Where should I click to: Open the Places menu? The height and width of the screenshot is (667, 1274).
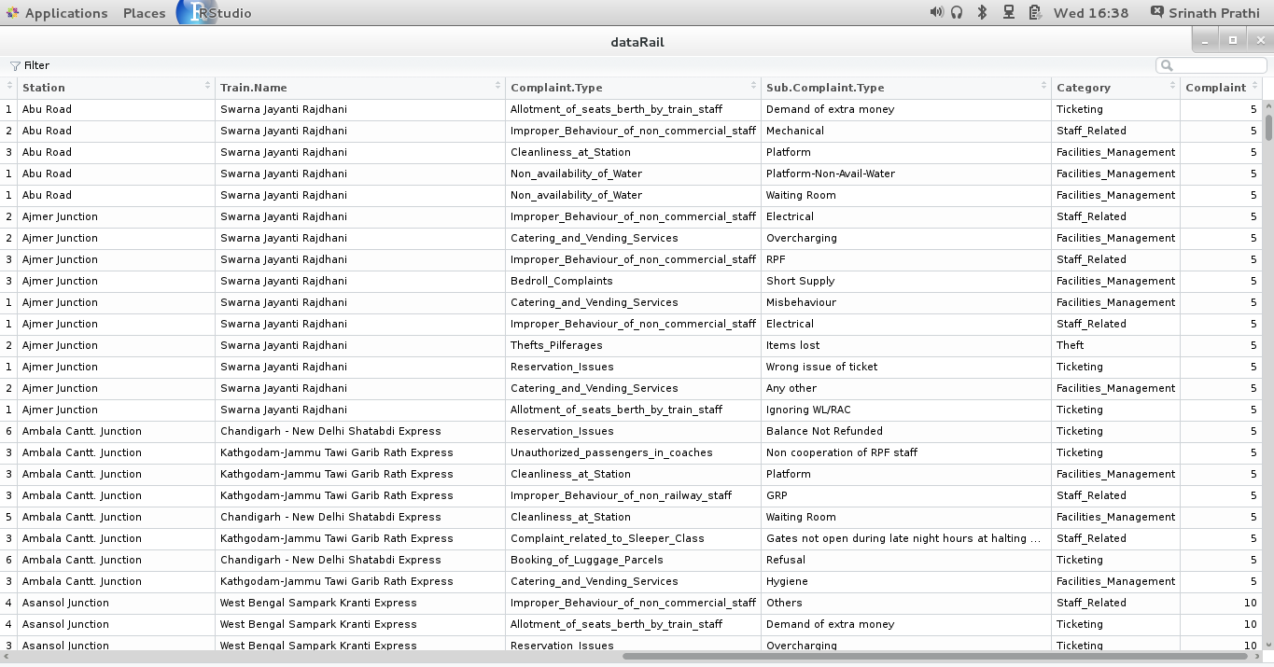[x=144, y=13]
